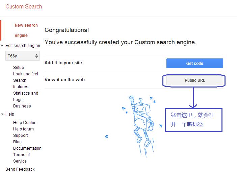Image resolution: width=237 pixels, height=172 pixels.
Task: Open the Business section
Action: click(x=22, y=106)
